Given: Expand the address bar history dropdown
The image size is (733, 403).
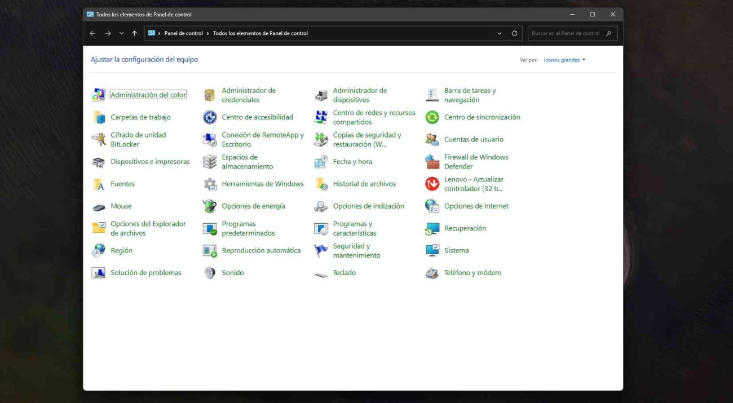Looking at the screenshot, I should click(499, 33).
